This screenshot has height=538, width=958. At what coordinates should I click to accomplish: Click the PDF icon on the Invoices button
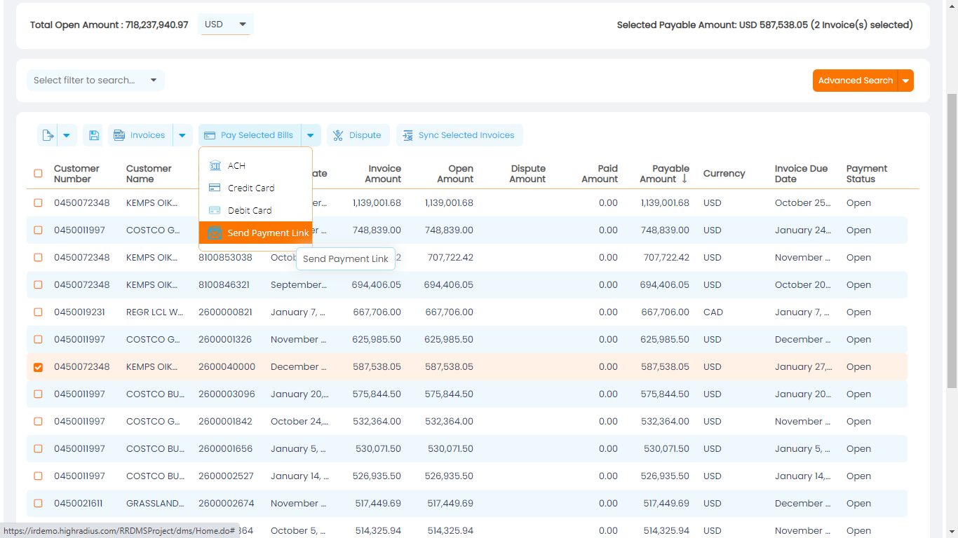119,134
